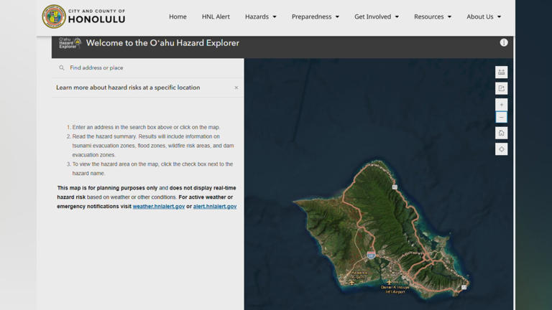Expand the Get Involved dropdown menu

(x=377, y=17)
